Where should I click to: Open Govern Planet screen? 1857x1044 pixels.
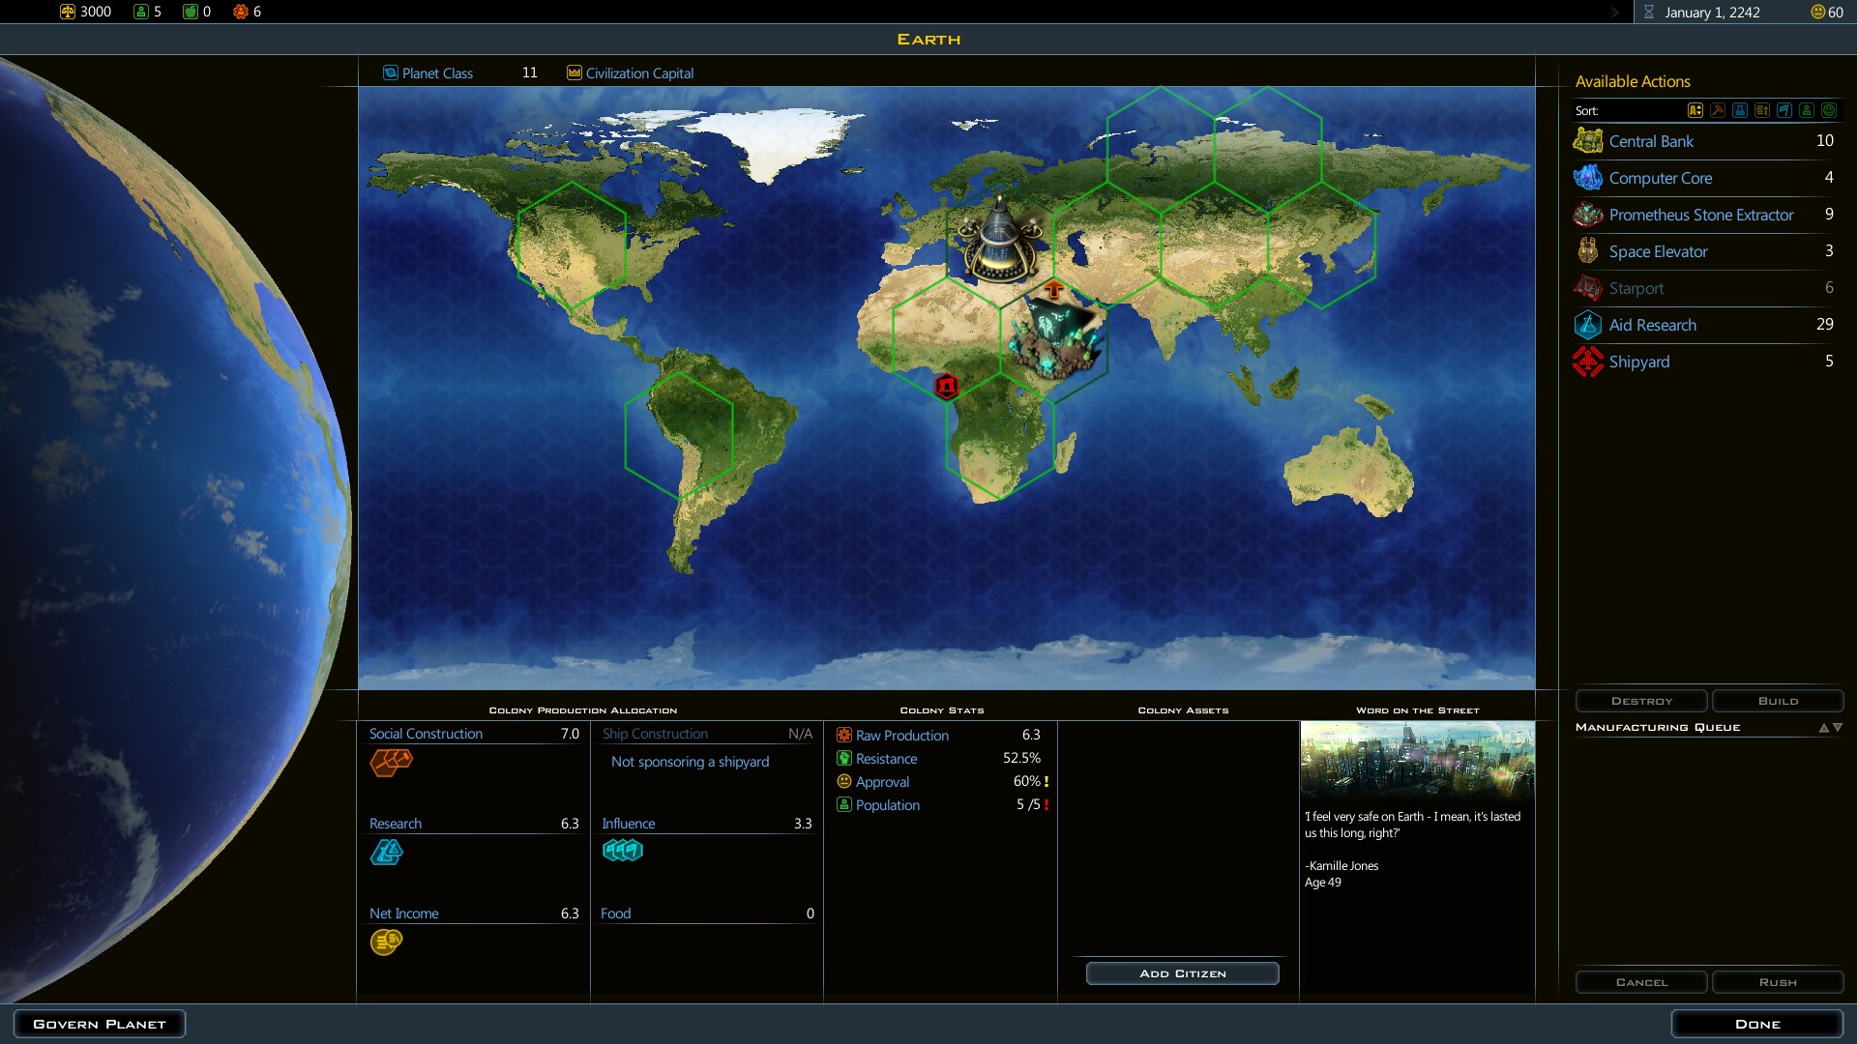click(x=100, y=1024)
